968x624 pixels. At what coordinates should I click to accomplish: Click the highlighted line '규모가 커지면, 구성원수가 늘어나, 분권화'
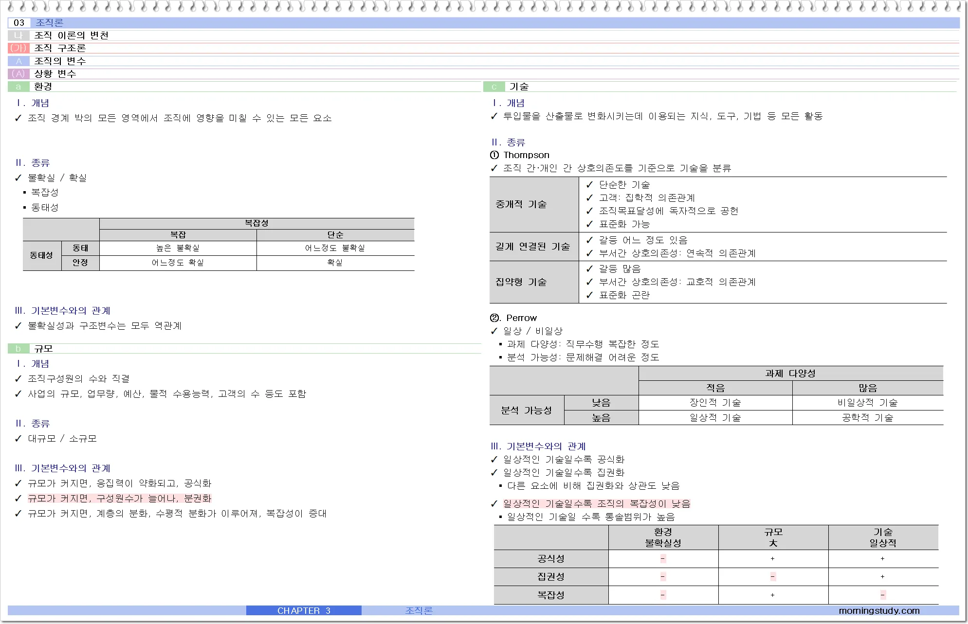120,499
